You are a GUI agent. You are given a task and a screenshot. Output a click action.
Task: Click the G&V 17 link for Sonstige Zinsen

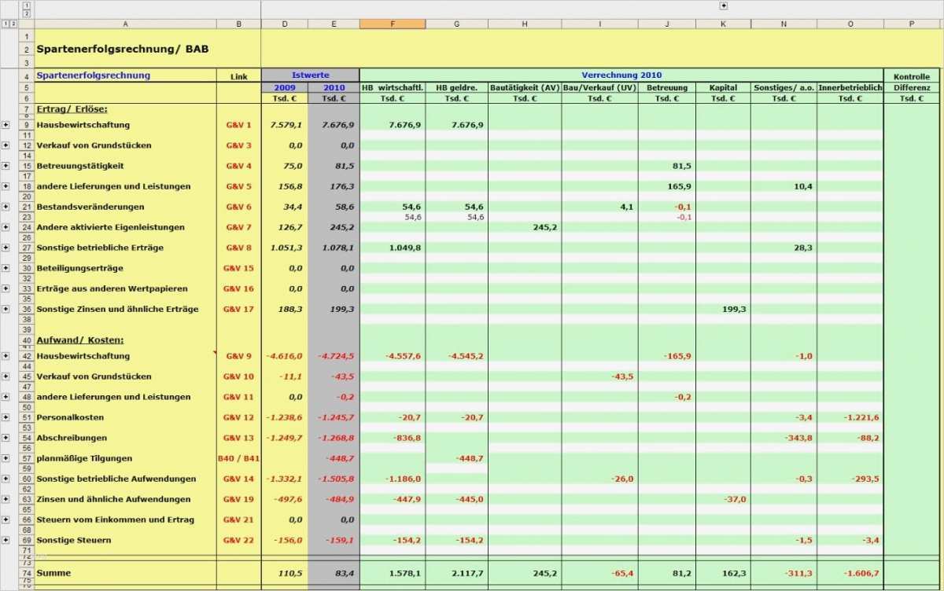238,309
